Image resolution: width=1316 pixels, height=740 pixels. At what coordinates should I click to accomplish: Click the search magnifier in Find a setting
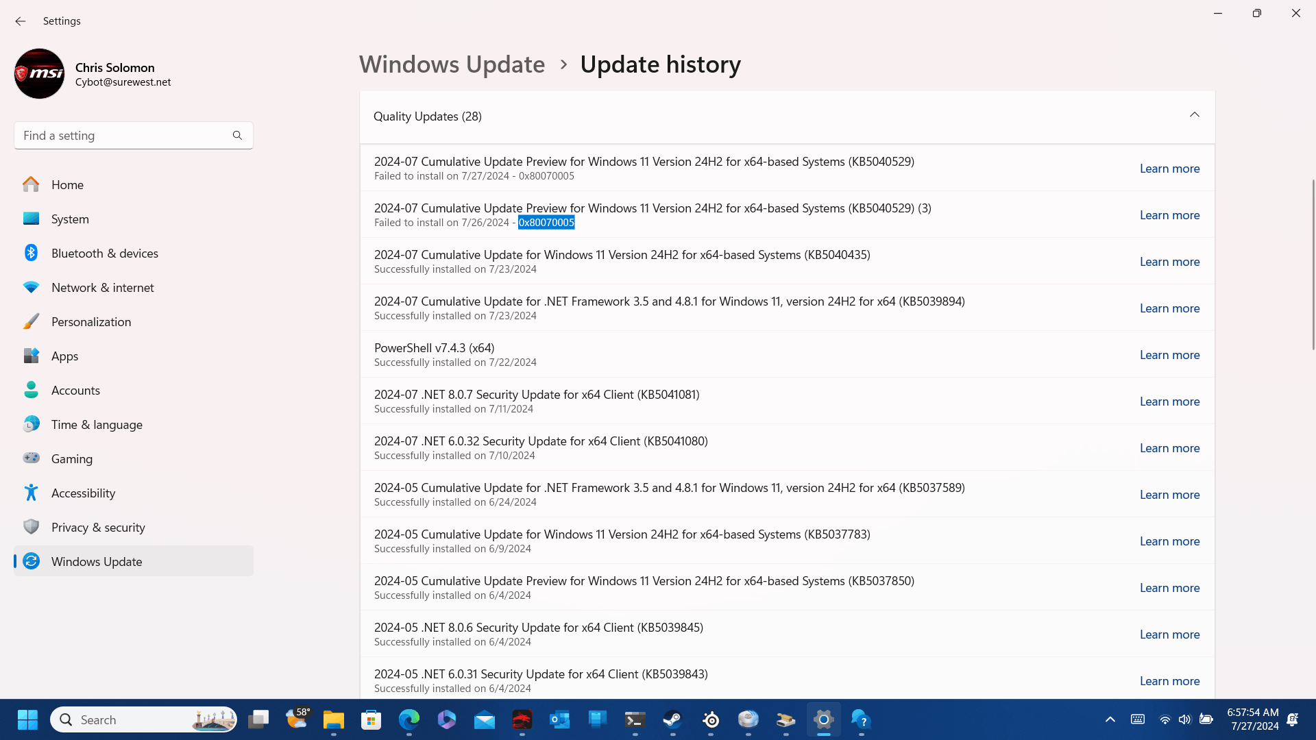tap(237, 136)
